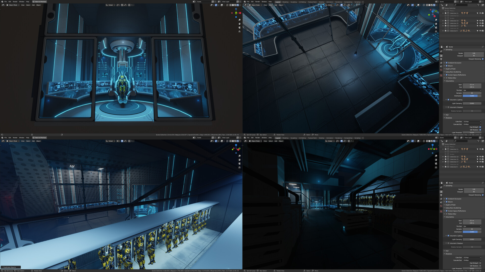485x272 pixels.
Task: Open the Render Properties tab icon
Action: pyautogui.click(x=441, y=56)
